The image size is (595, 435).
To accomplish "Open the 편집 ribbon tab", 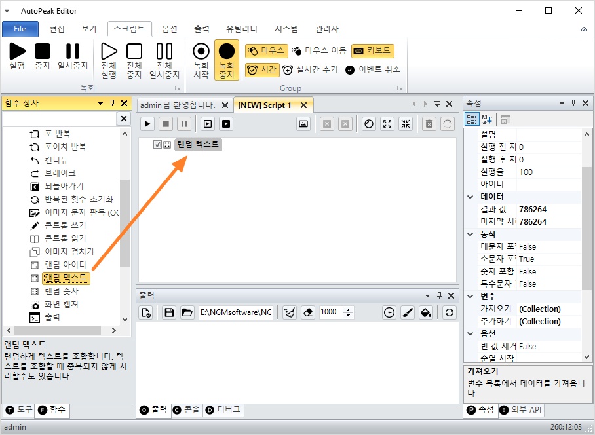I will 57,29.
